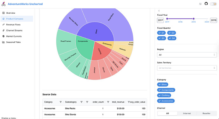Click the Jerseys sunburst segment
Image resolution: width=219 pixels, height=119 pixels.
[x=94, y=70]
